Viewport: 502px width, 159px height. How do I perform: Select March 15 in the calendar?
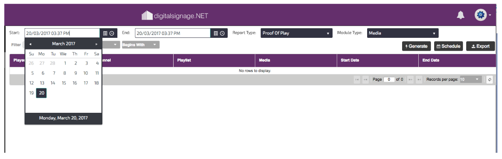[x=64, y=83]
